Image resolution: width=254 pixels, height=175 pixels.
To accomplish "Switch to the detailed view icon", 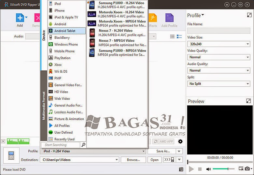I will point(179,36).
